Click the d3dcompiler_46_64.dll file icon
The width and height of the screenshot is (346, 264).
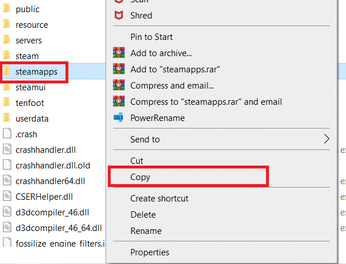tap(7, 227)
